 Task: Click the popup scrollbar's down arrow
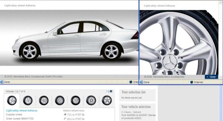[220, 77]
